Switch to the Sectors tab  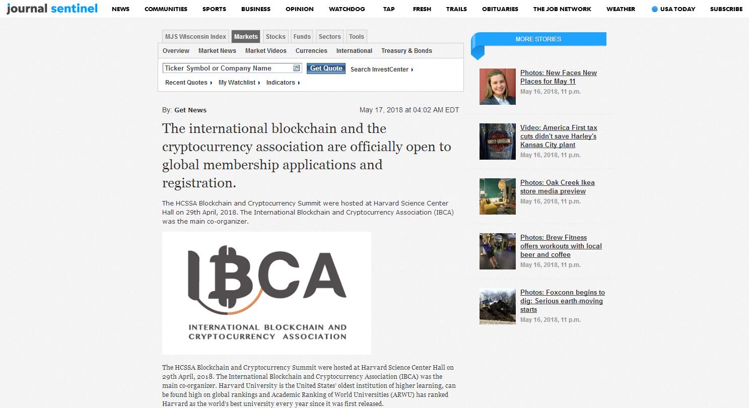tap(330, 37)
